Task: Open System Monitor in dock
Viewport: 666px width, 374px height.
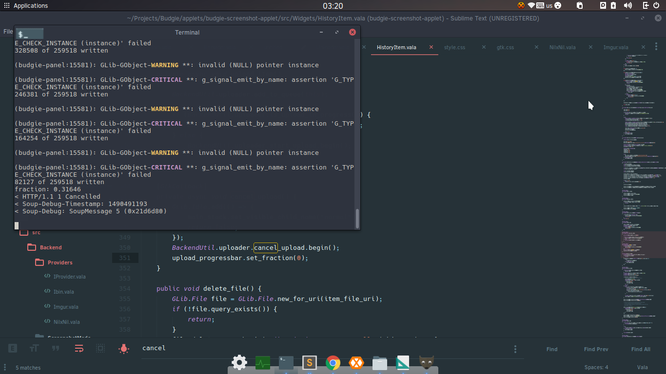Action: click(262, 362)
